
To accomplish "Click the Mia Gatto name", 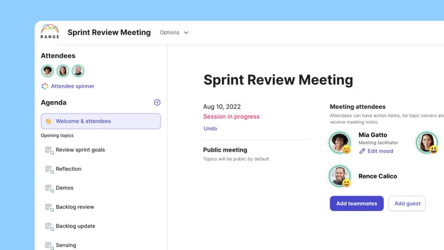I will tap(372, 135).
